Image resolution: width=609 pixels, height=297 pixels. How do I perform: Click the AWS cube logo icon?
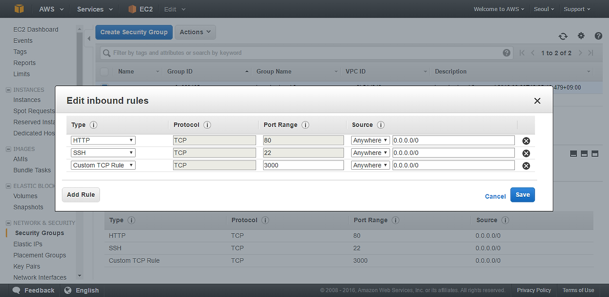click(x=19, y=9)
